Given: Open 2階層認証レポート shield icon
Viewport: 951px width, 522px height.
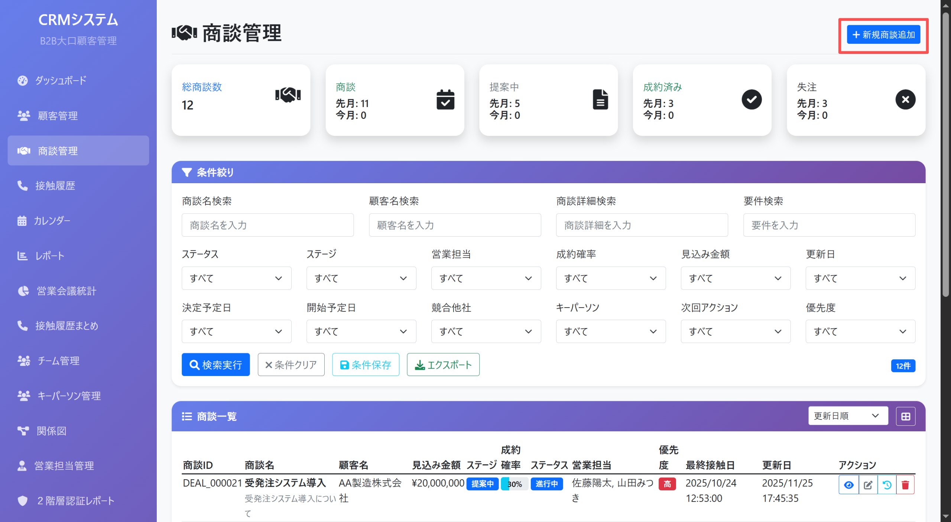Looking at the screenshot, I should [23, 500].
